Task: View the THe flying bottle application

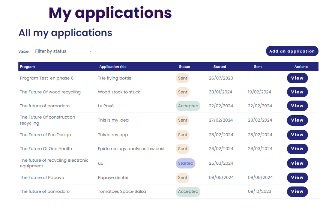Action: tap(297, 78)
